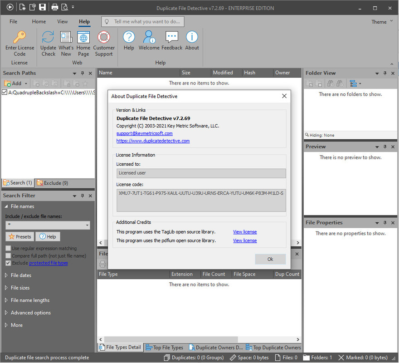Screen dimensions: 399x363
Task: Close the About Duplicate File Detective dialog
Action: point(284,96)
